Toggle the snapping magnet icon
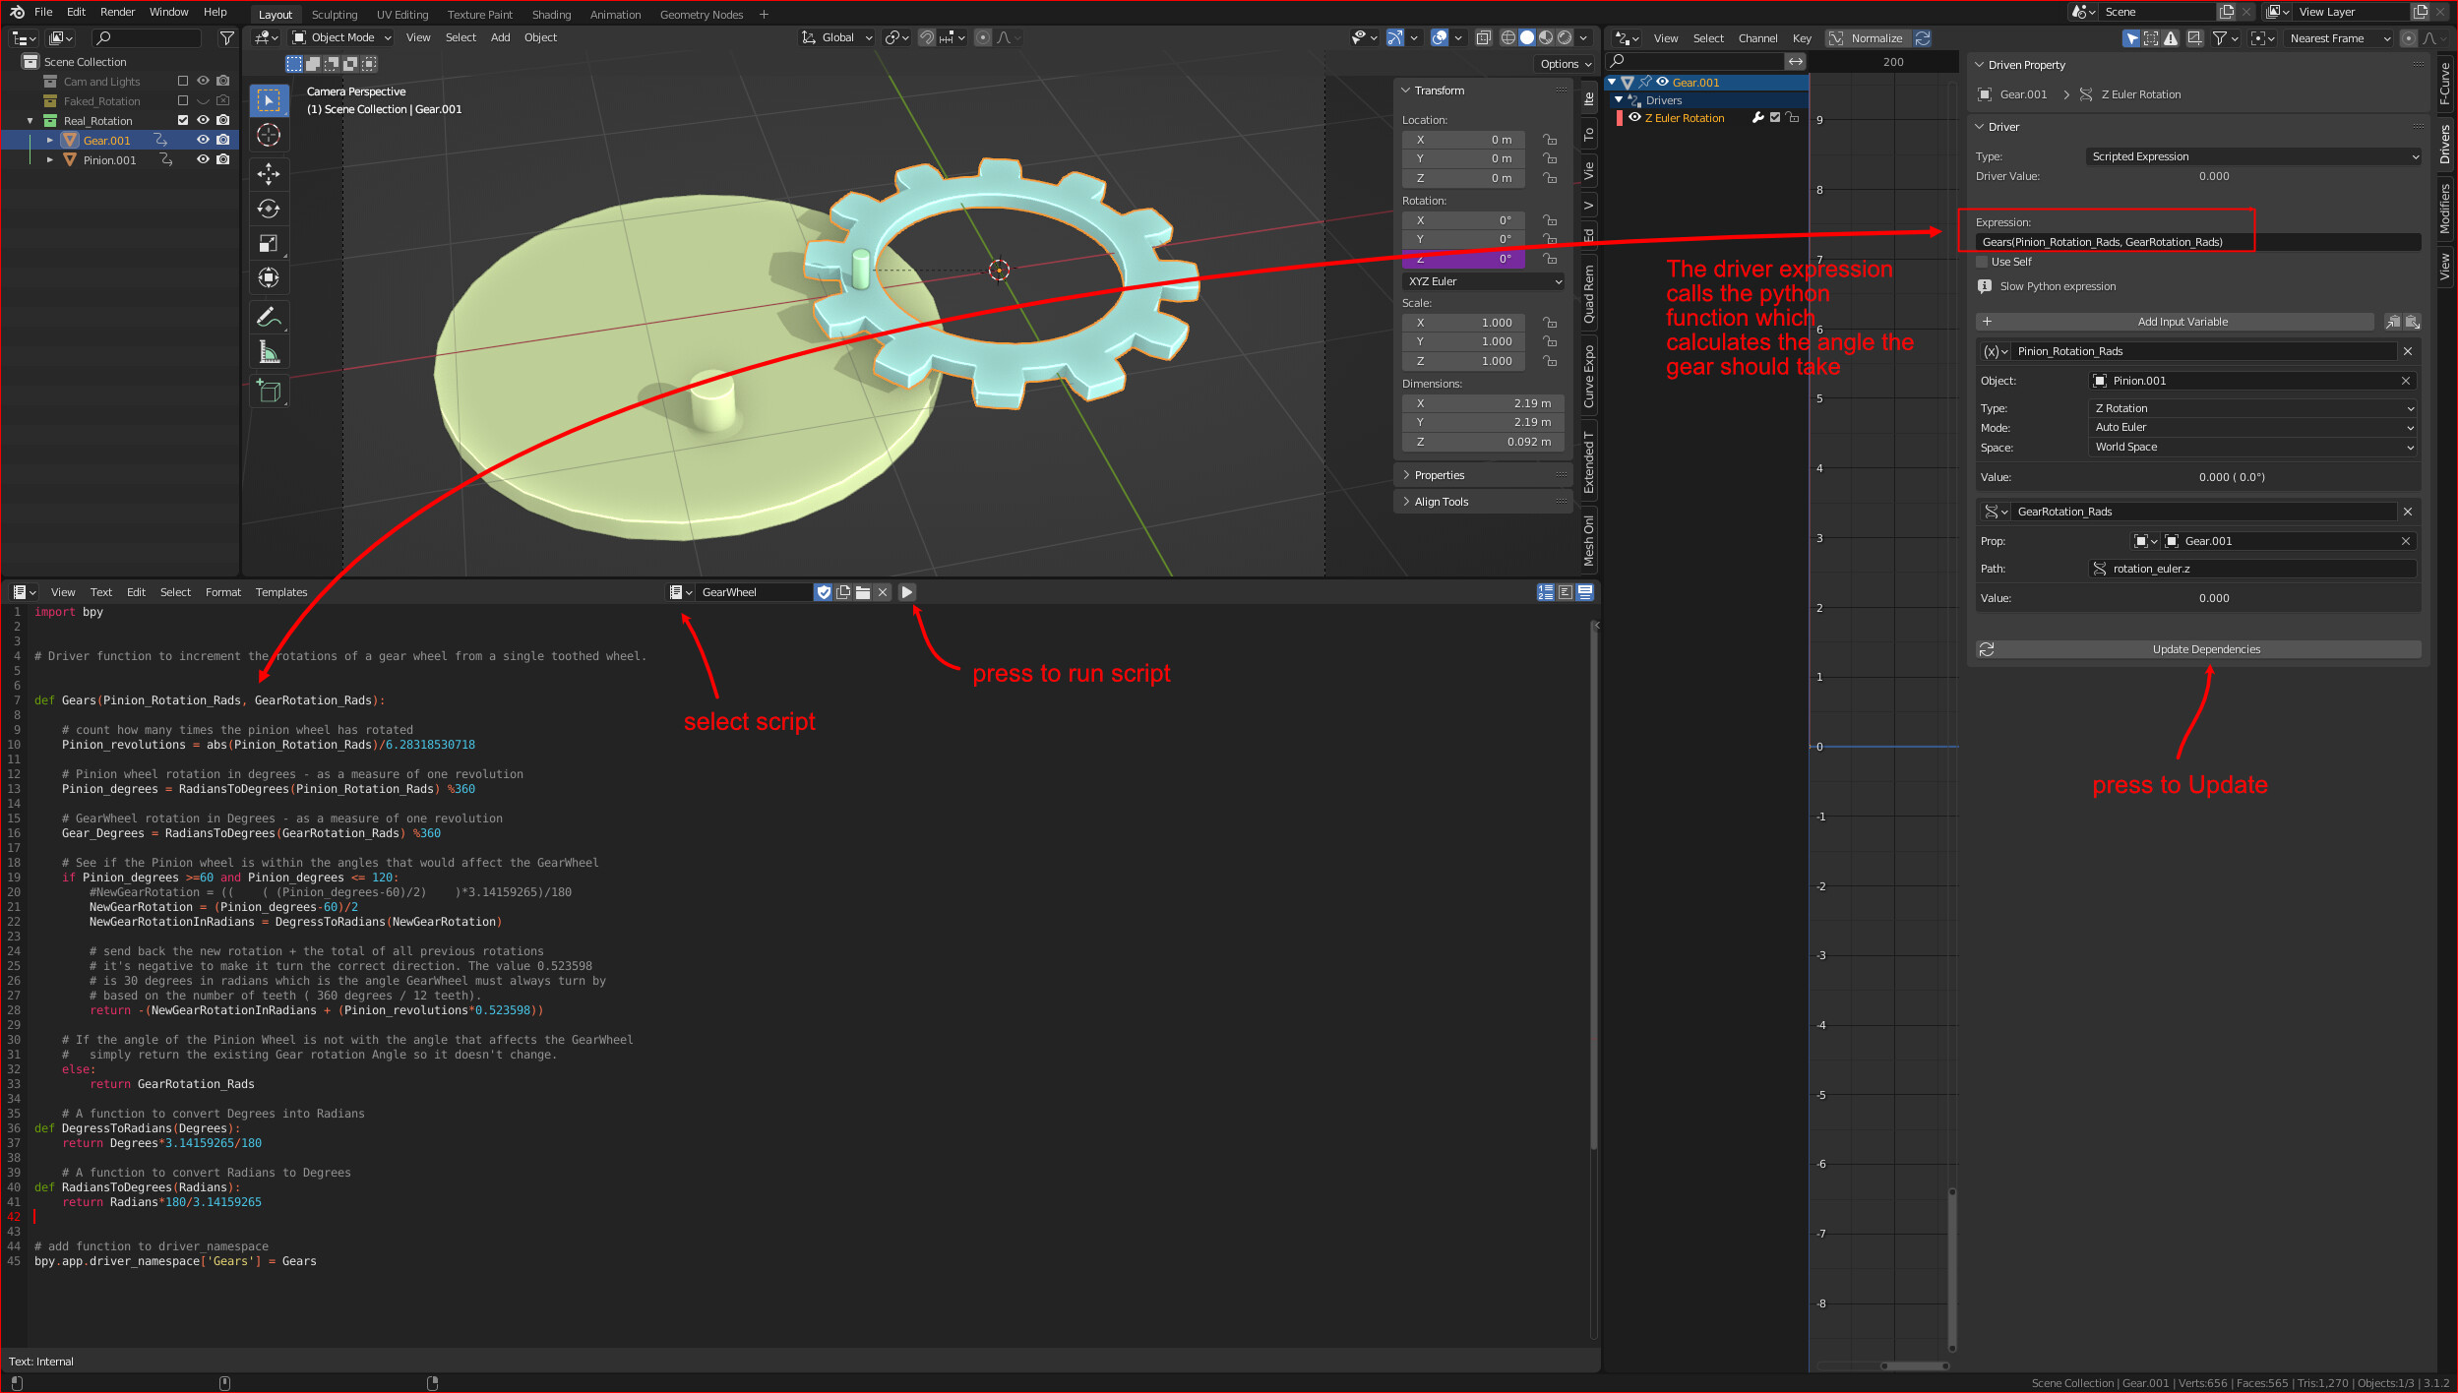The height and width of the screenshot is (1393, 2458). click(x=926, y=37)
